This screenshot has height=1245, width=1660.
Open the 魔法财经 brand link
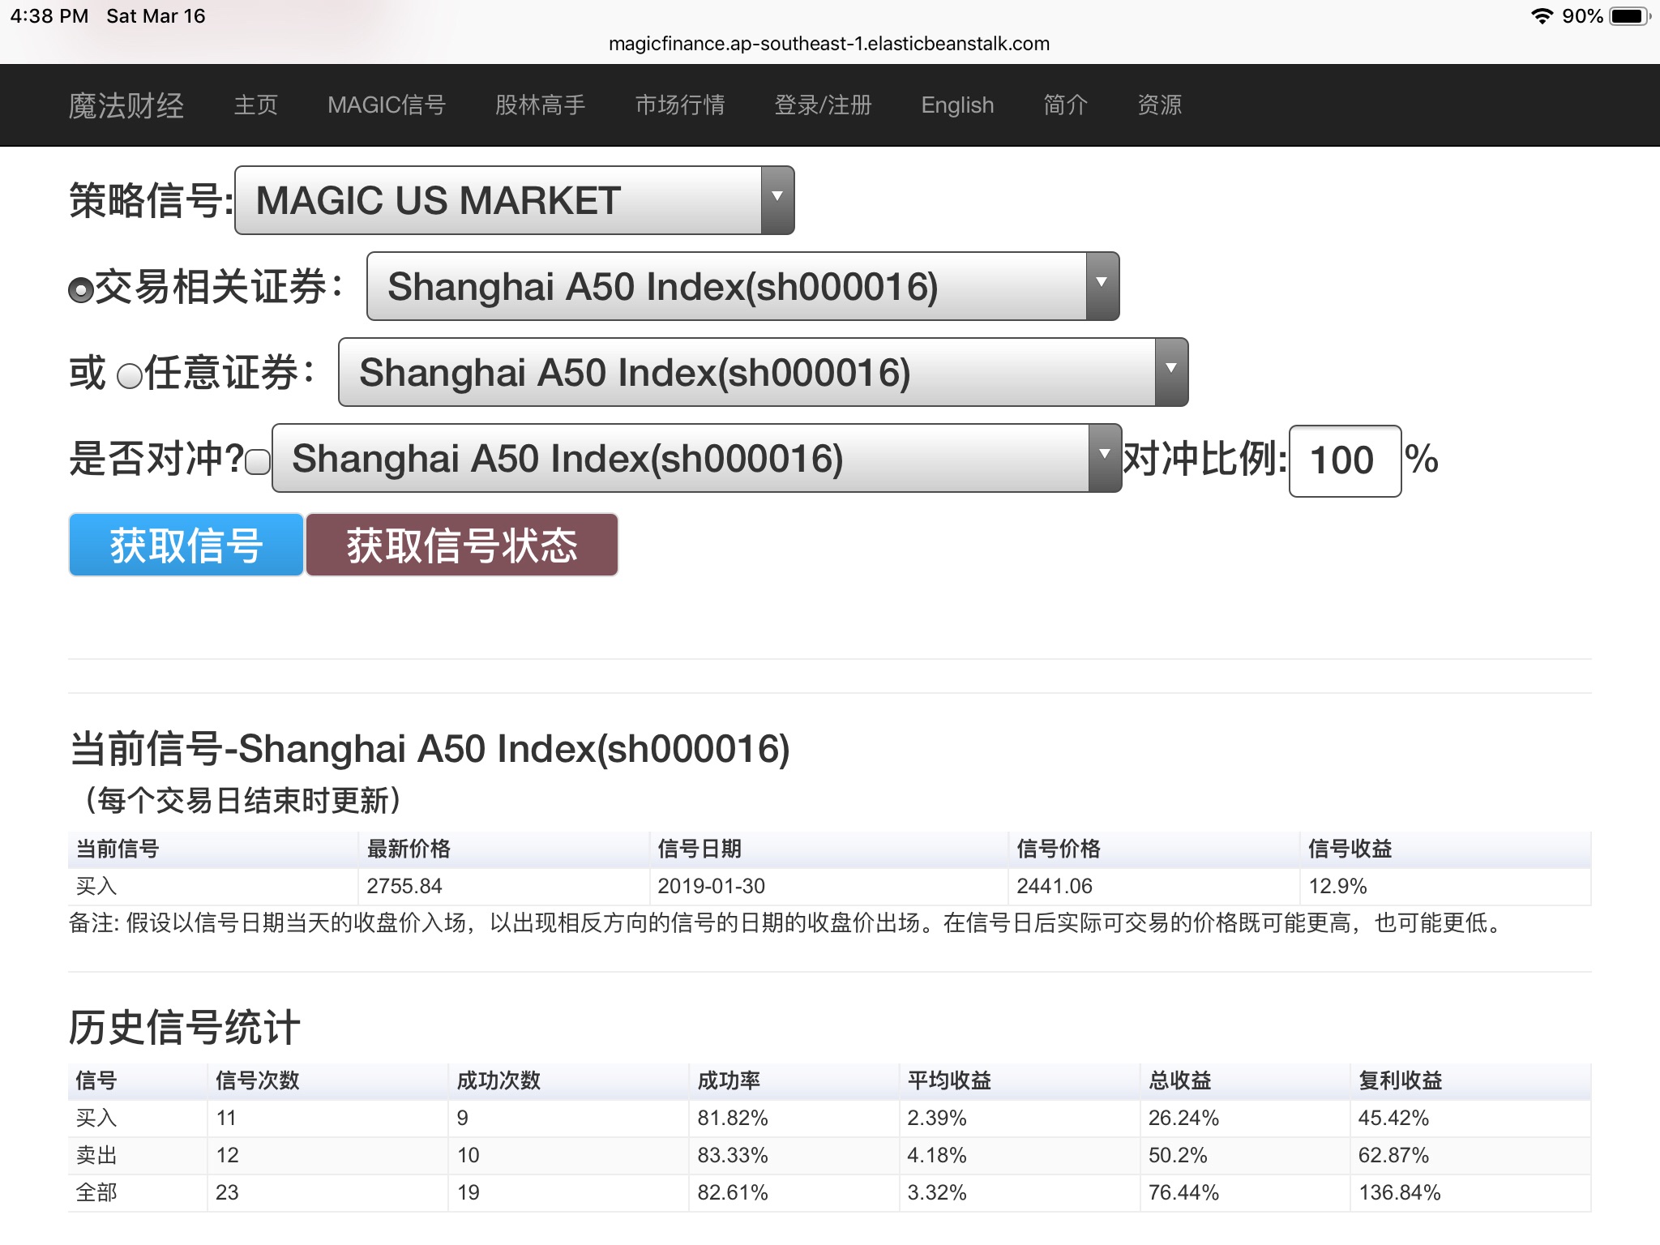(x=126, y=105)
